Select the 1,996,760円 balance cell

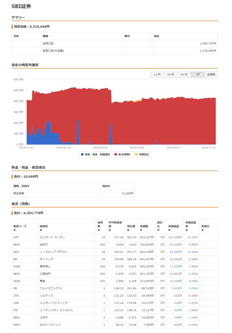(x=185, y=44)
